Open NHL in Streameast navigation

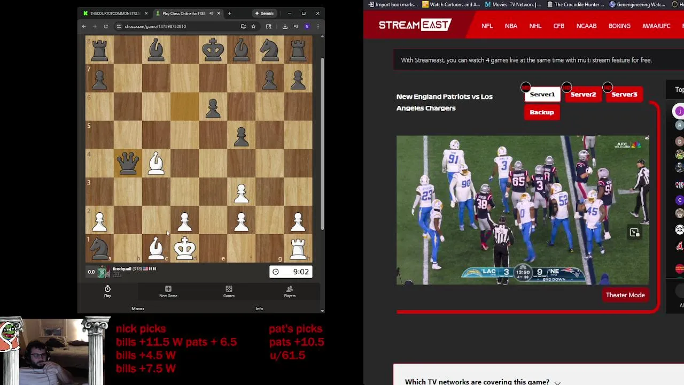click(x=535, y=26)
